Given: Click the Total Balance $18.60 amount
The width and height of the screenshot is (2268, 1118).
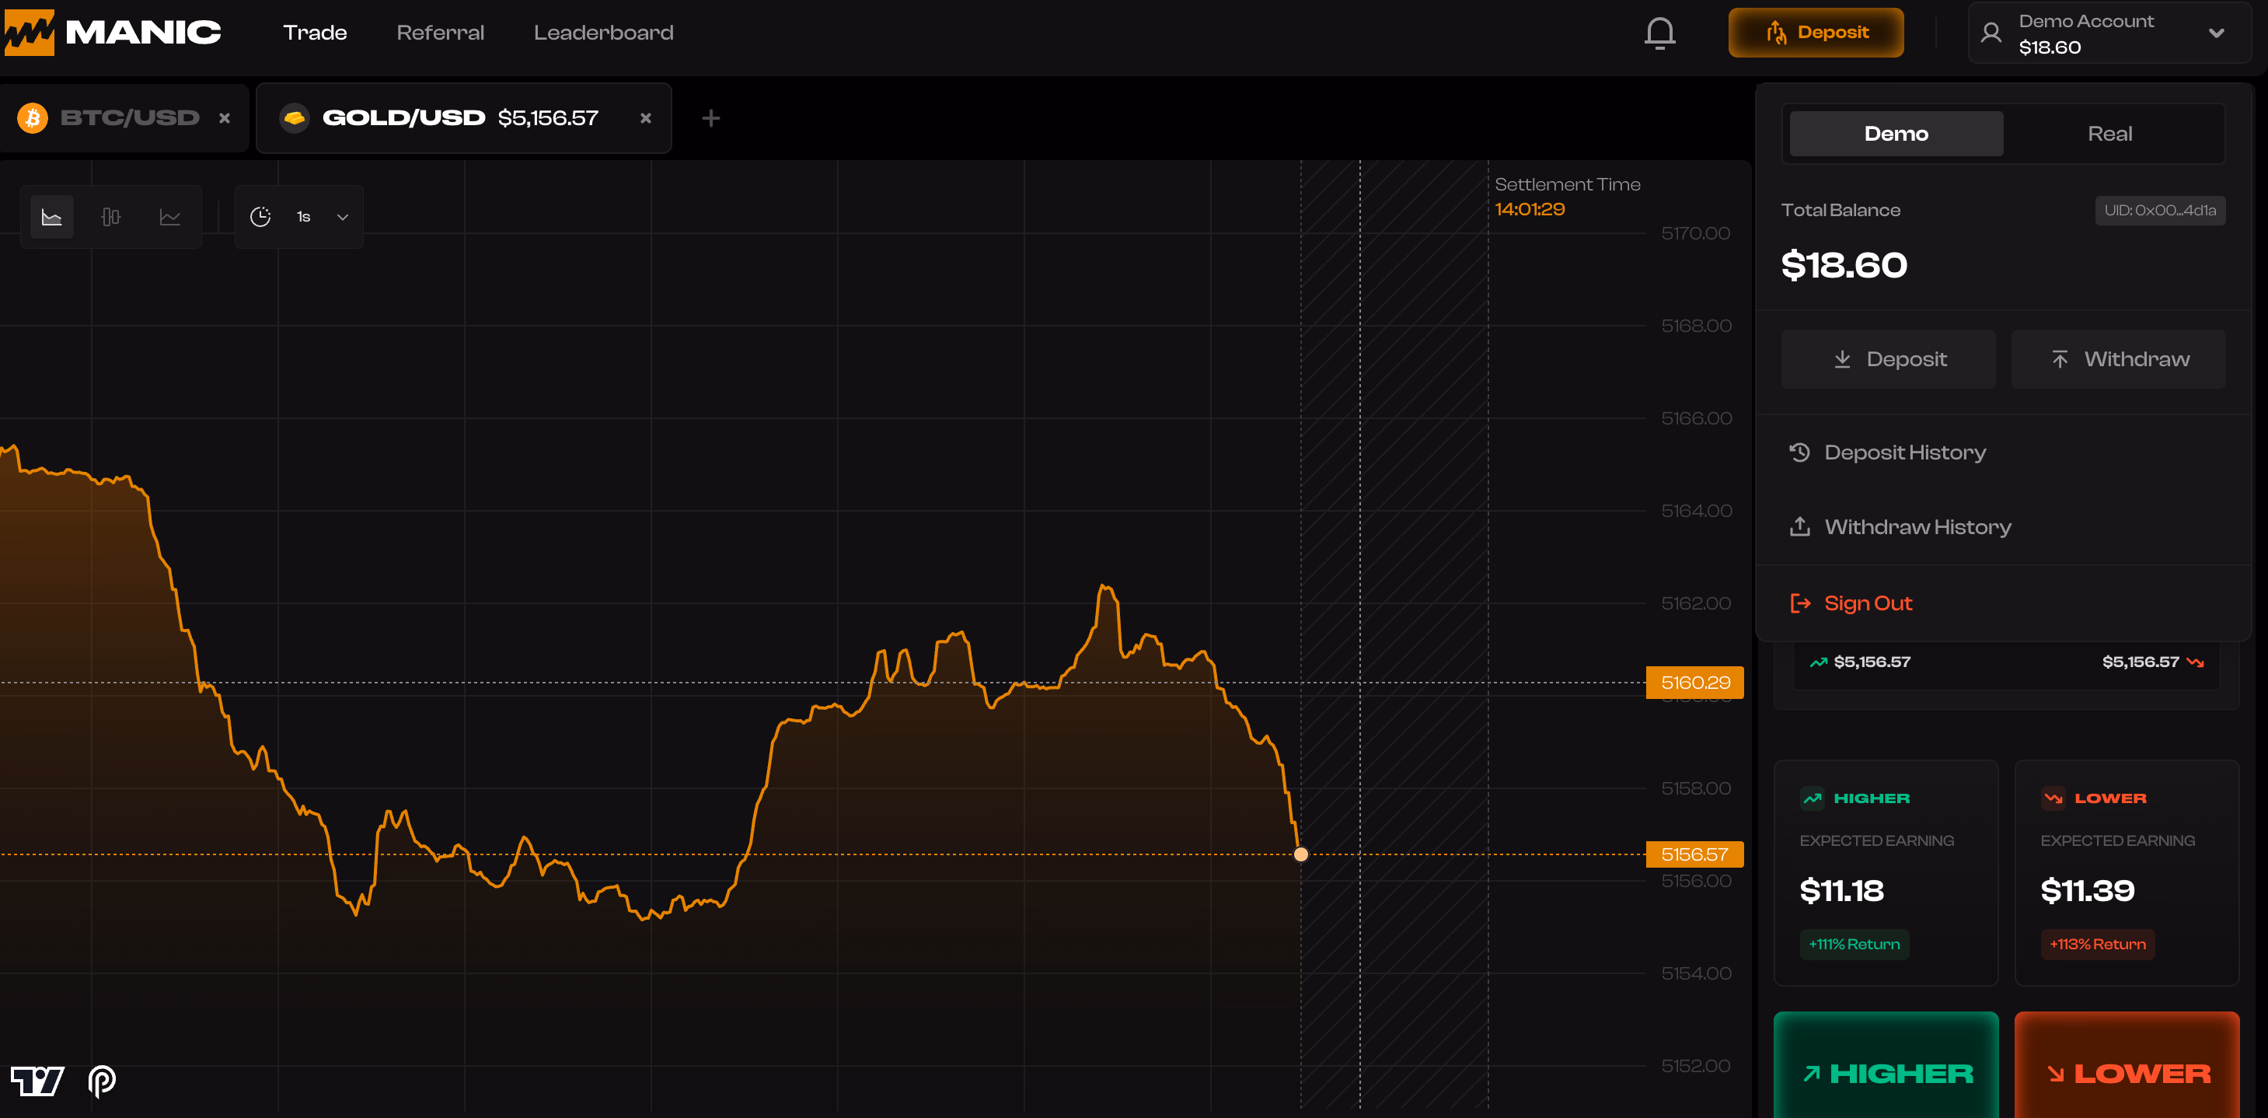Looking at the screenshot, I should [1844, 265].
